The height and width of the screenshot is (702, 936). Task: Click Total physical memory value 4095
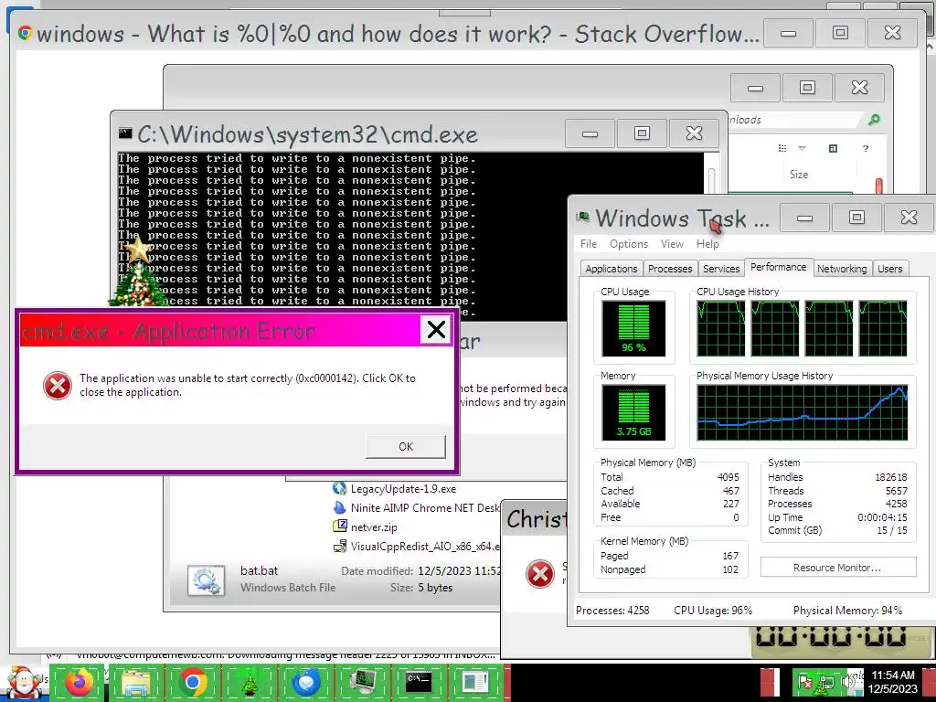(x=728, y=477)
